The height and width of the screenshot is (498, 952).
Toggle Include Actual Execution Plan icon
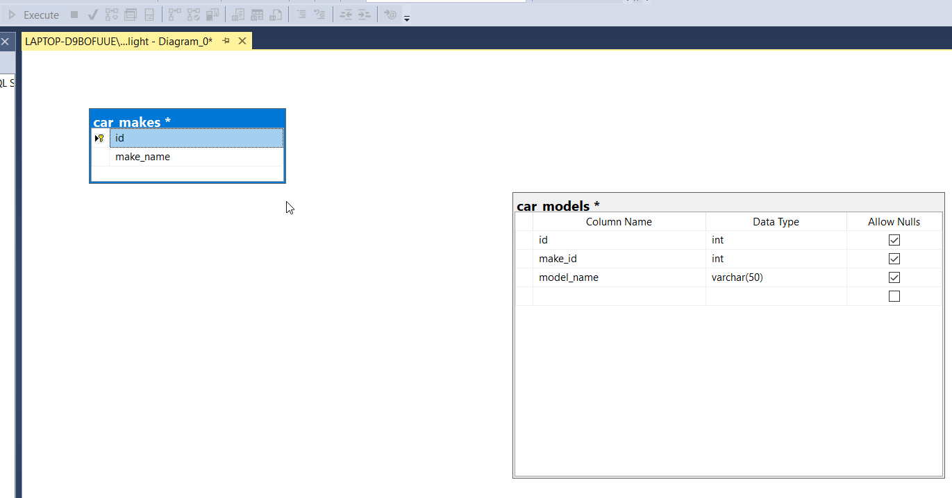click(x=175, y=15)
